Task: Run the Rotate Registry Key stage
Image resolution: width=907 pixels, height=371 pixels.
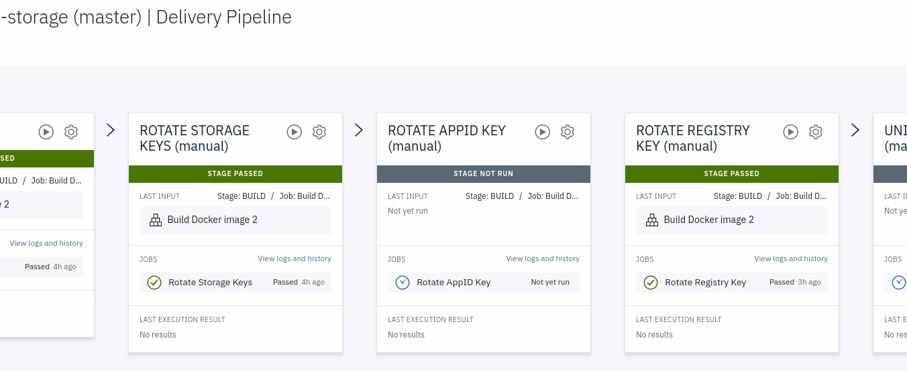Action: (791, 132)
